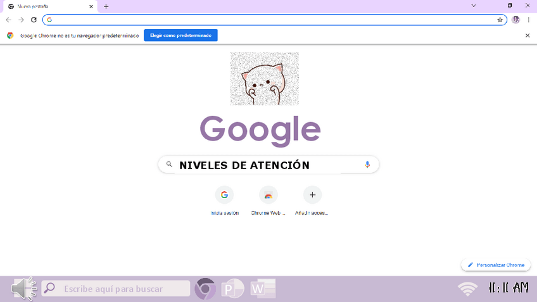The width and height of the screenshot is (537, 302).
Task: Bookmark this page with the star icon
Action: click(x=500, y=20)
